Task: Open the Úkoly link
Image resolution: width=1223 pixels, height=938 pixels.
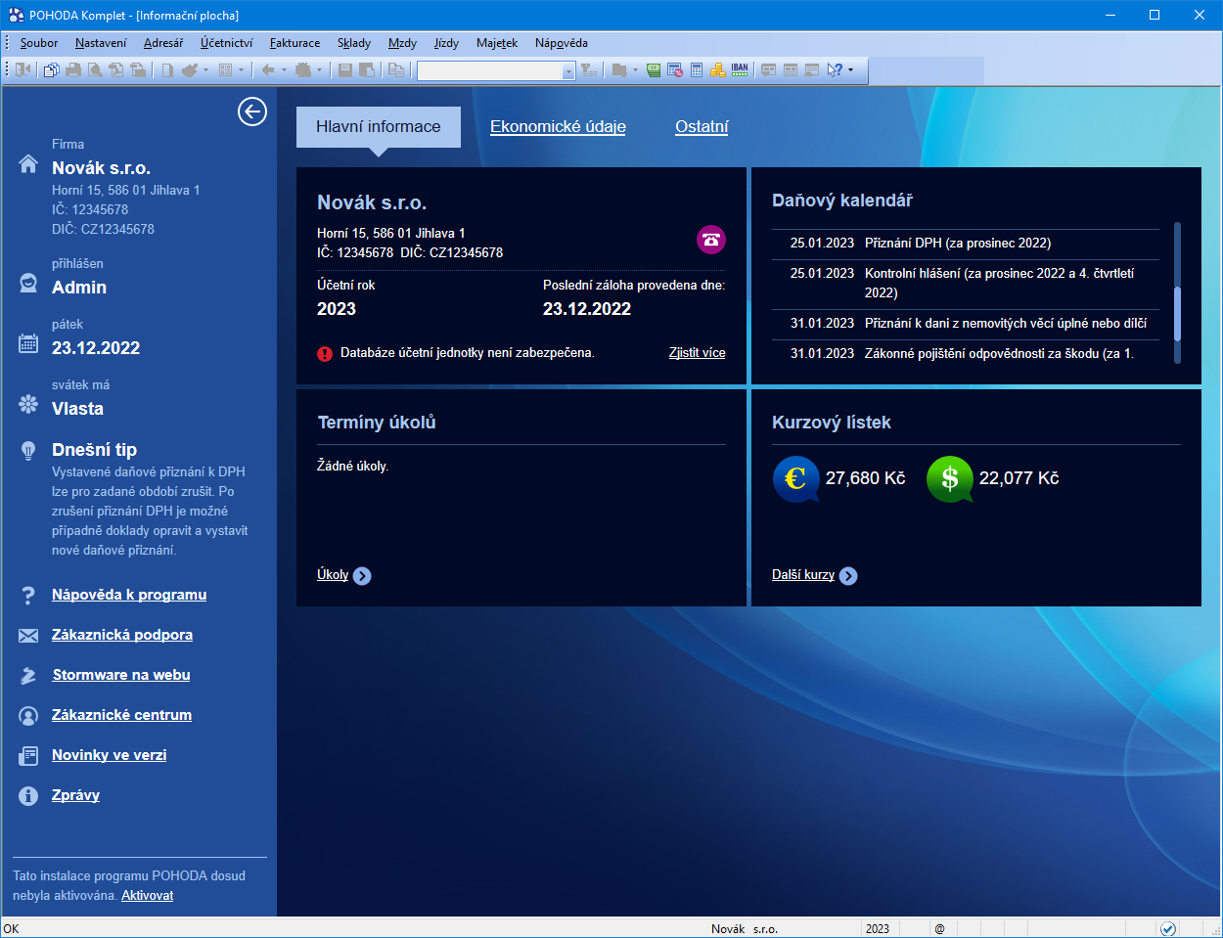Action: pyautogui.click(x=333, y=575)
